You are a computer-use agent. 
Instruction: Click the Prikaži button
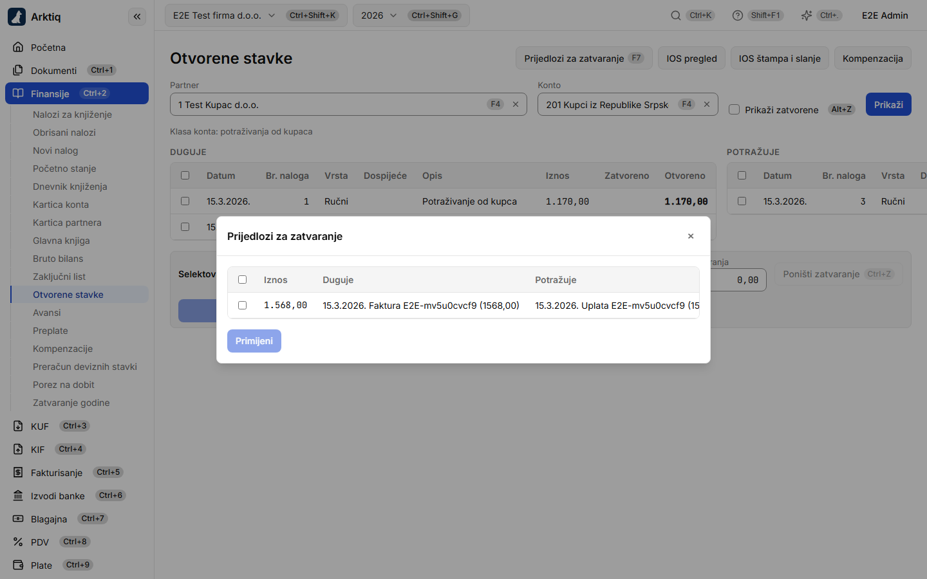(x=888, y=104)
